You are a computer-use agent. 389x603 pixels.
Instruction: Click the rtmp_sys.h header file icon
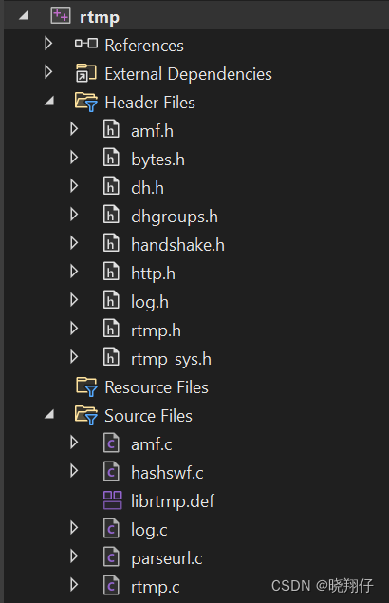[111, 357]
